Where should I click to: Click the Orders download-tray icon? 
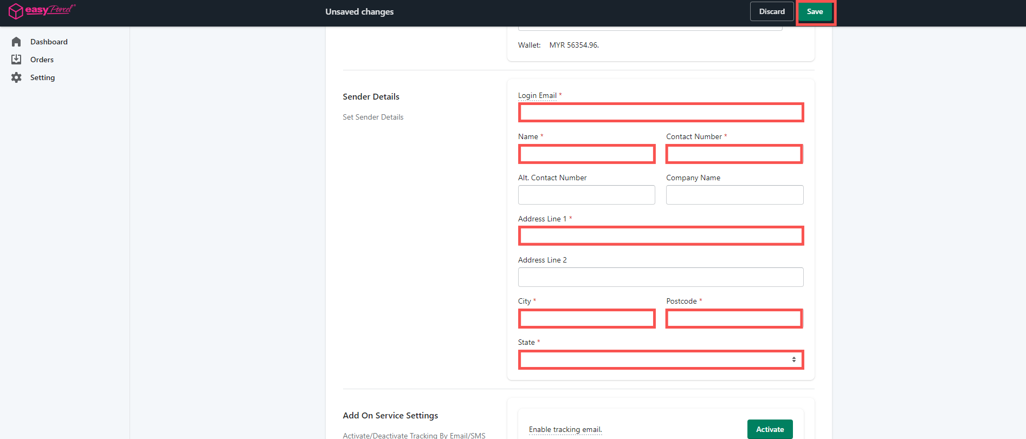point(16,60)
